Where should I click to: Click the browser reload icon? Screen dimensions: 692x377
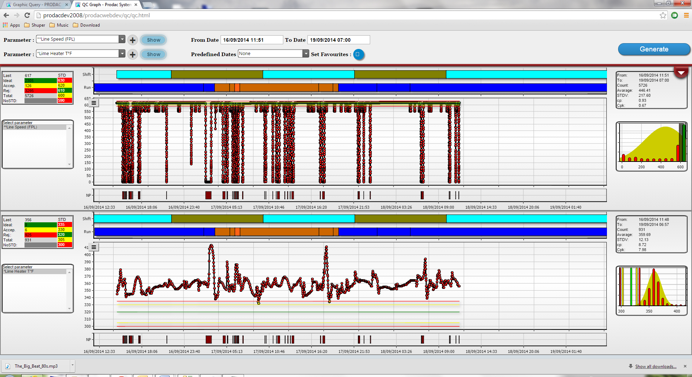click(x=27, y=15)
